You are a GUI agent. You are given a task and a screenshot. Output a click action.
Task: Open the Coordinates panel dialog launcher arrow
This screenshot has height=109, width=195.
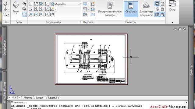80,22
